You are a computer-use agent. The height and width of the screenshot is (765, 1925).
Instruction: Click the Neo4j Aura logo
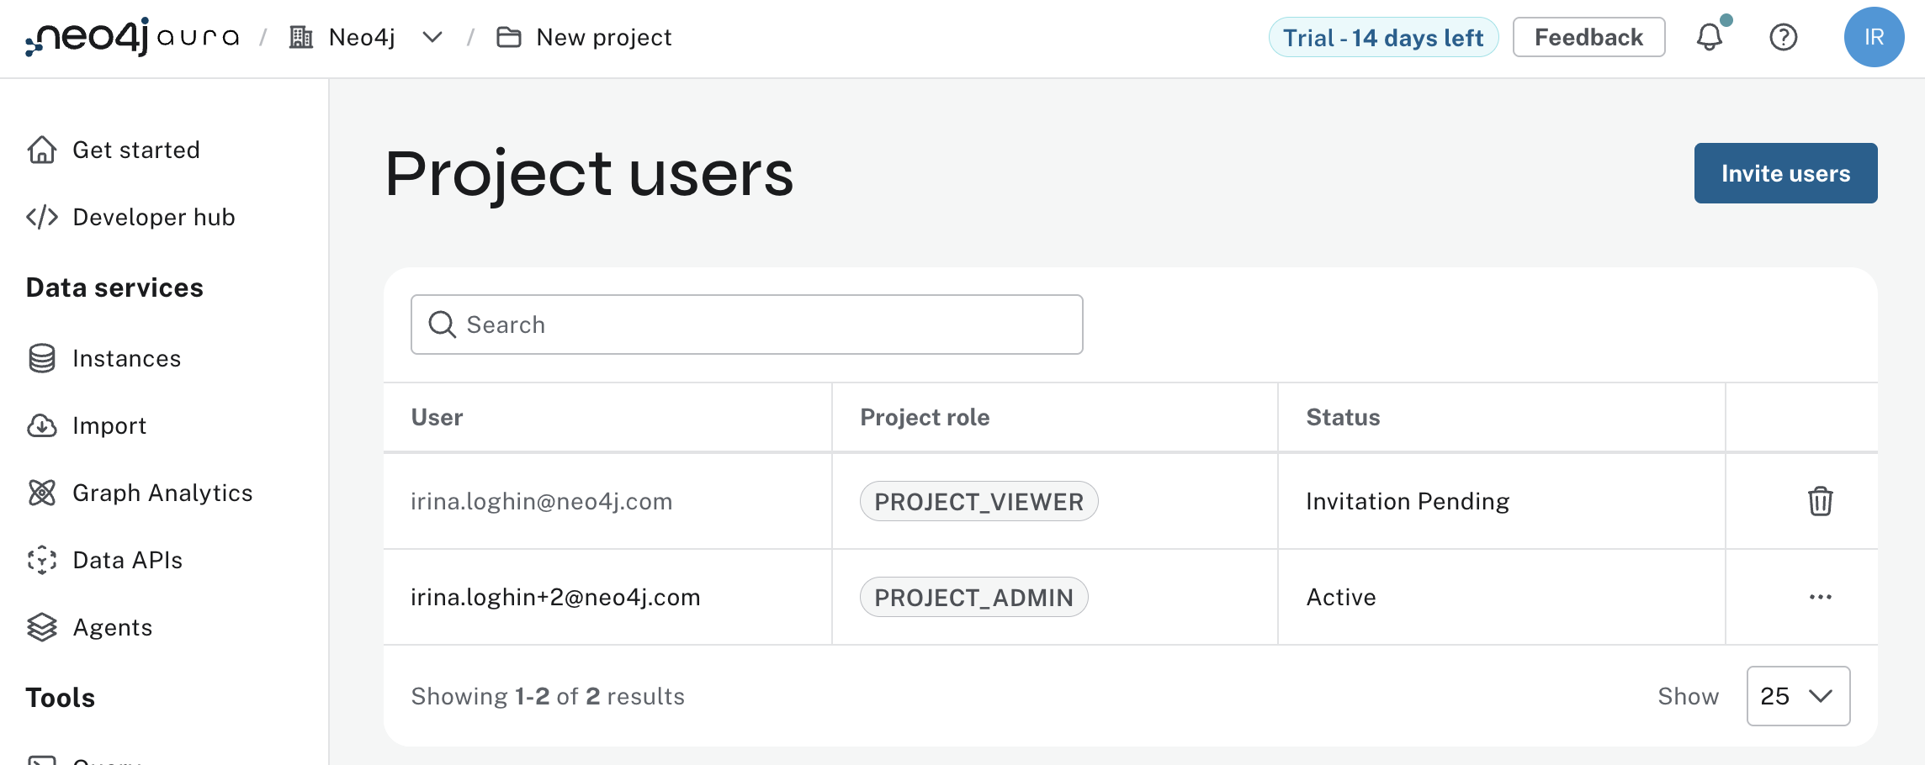point(130,37)
